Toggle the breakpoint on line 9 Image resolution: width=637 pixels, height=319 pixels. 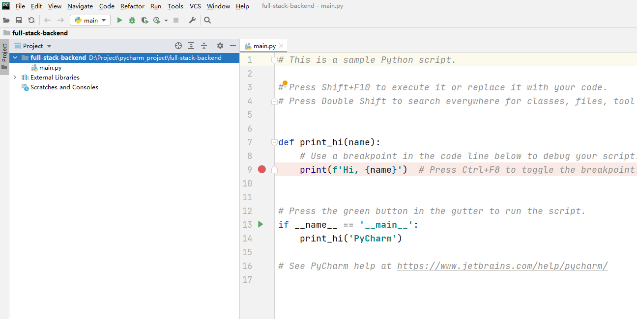click(261, 169)
